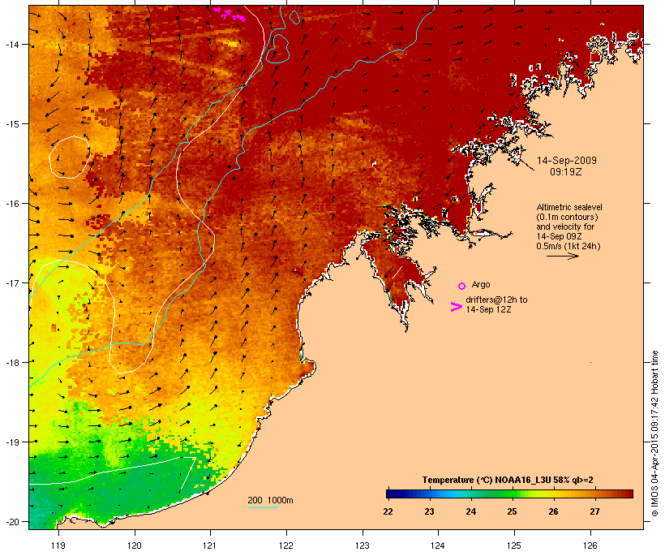665x552 pixels.
Task: Click the colorbar tick label 23
Action: click(429, 511)
